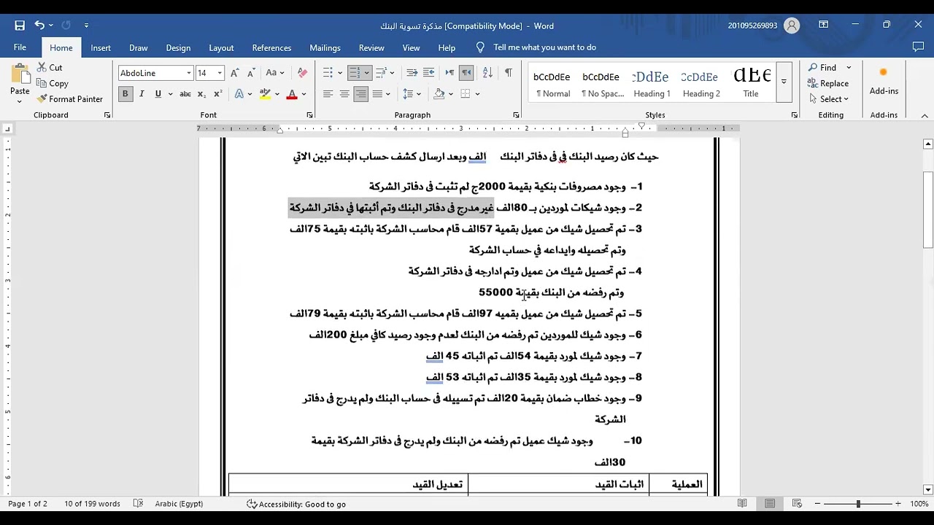Toggle show paragraph marks
Viewport: 934px width, 525px height.
point(508,73)
